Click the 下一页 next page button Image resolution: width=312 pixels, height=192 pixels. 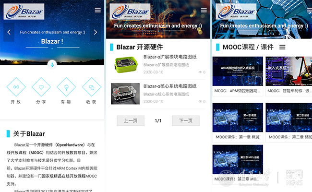[x=186, y=121]
